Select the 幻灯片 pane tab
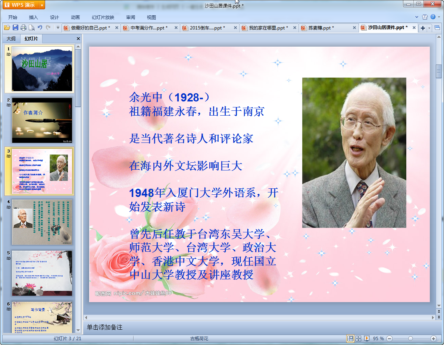Image resolution: width=444 pixels, height=345 pixels. [x=31, y=39]
